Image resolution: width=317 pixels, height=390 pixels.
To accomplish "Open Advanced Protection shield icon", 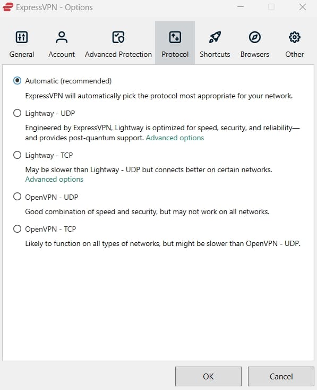I will click(118, 37).
